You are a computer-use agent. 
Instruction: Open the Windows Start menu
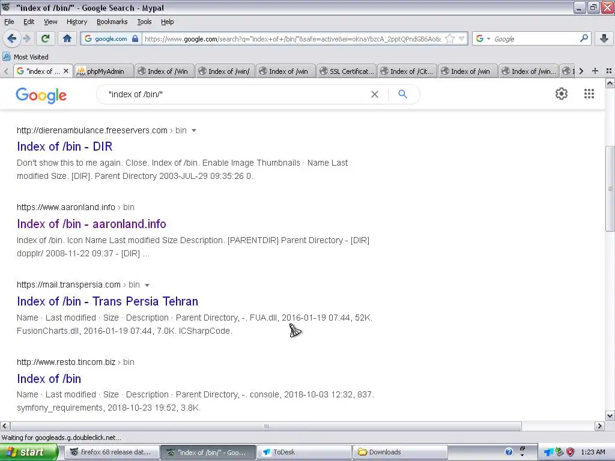click(x=29, y=452)
